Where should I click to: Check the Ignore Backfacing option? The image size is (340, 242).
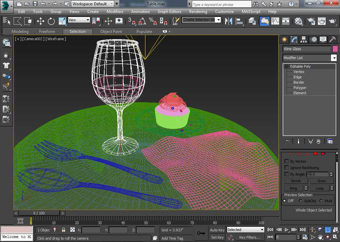287,168
